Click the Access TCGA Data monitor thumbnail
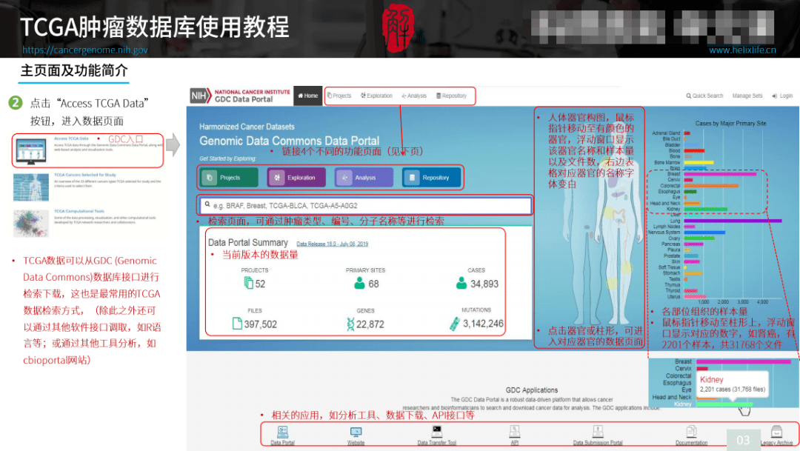The width and height of the screenshot is (800, 451). (x=31, y=151)
